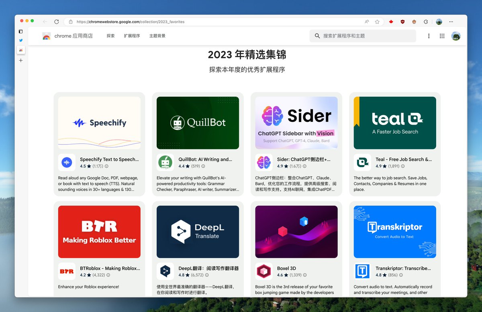Image resolution: width=482 pixels, height=312 pixels.
Task: Click info icon beside QuillBot rating
Action: [203, 166]
